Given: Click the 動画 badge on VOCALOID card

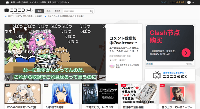Looking at the screenshot, I should point(7,85).
